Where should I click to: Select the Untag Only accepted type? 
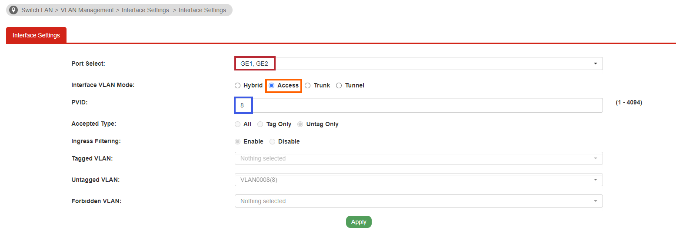click(300, 124)
